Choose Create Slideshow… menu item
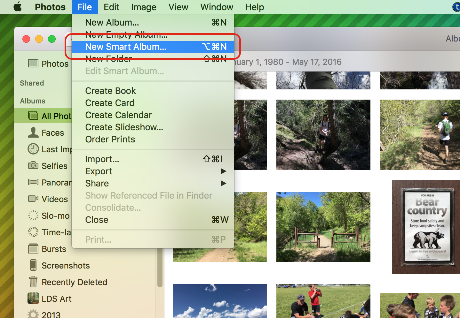The width and height of the screenshot is (460, 318). tap(153, 127)
